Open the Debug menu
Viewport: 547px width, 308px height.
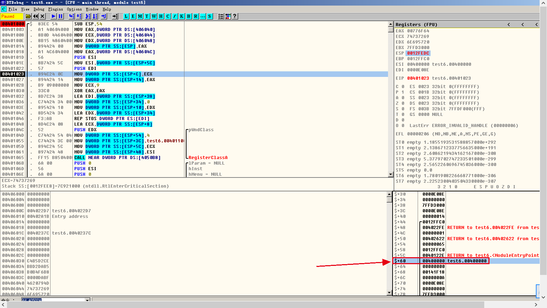click(39, 9)
